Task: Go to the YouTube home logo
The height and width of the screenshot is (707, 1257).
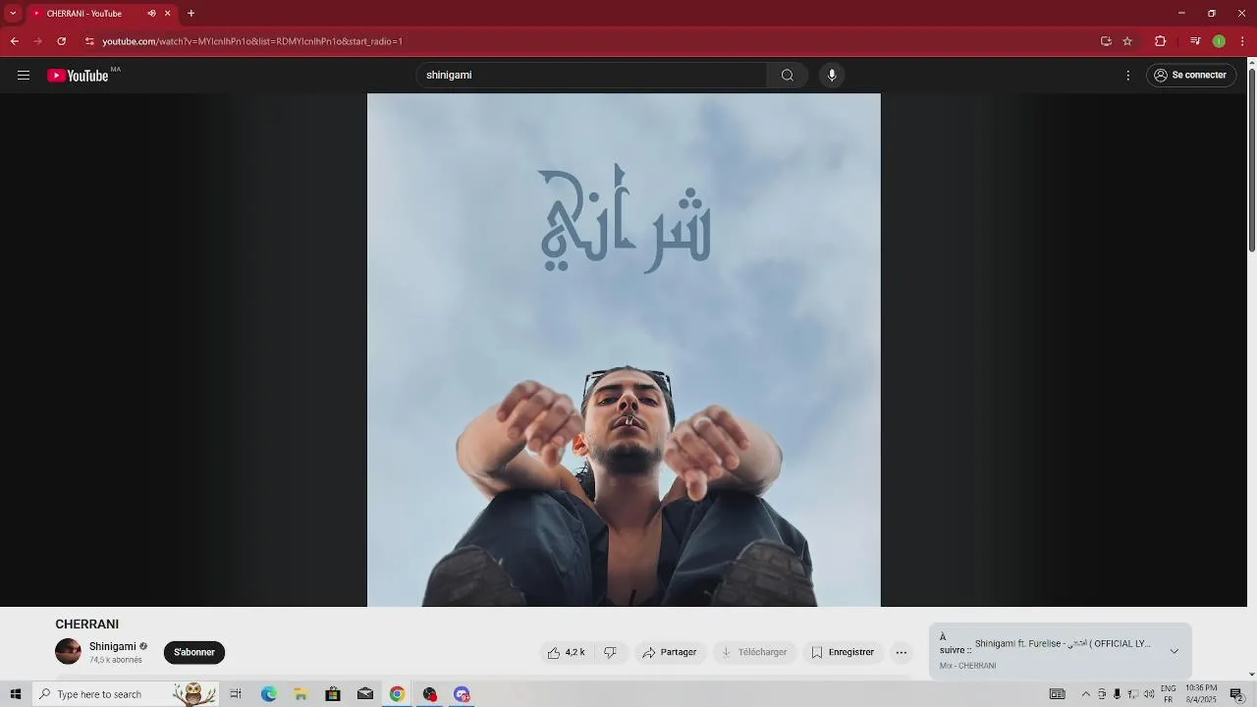Action: pos(78,76)
